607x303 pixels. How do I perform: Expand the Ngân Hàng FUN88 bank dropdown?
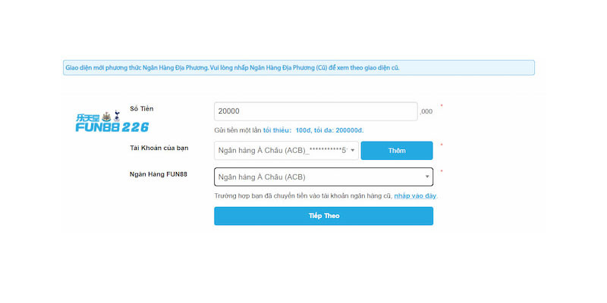coord(319,177)
